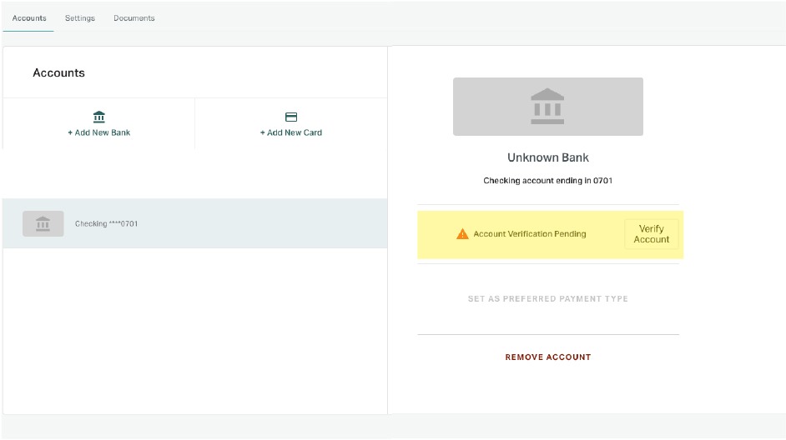The height and width of the screenshot is (440, 786).
Task: Open the Documents tab
Action: 134,18
